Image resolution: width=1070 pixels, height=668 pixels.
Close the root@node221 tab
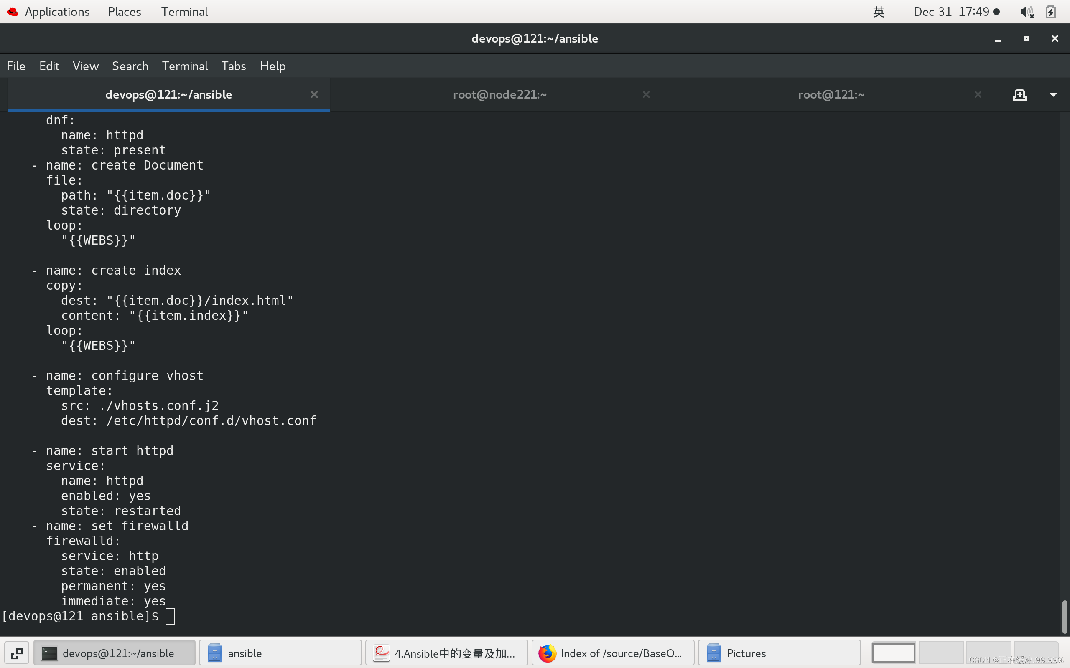[x=646, y=94]
